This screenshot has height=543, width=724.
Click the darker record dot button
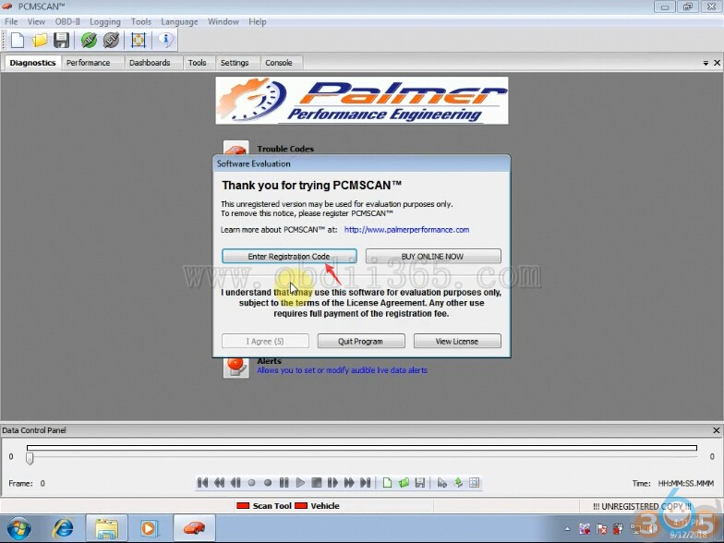click(268, 483)
